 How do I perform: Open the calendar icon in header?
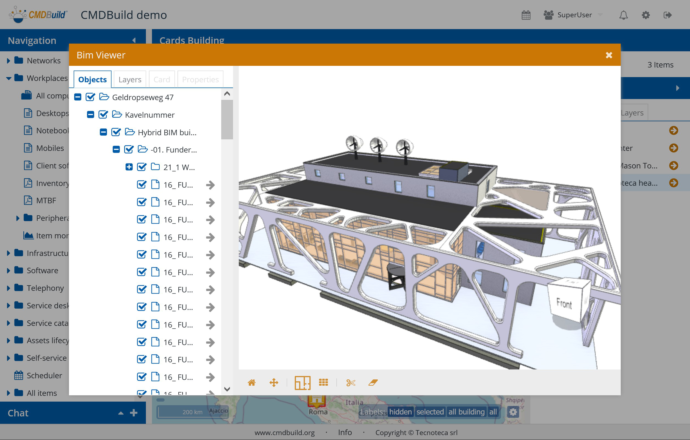point(526,15)
